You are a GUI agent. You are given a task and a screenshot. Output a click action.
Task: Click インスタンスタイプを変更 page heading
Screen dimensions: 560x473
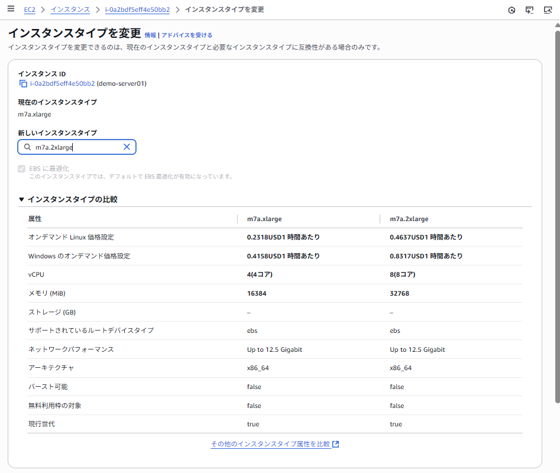click(75, 33)
